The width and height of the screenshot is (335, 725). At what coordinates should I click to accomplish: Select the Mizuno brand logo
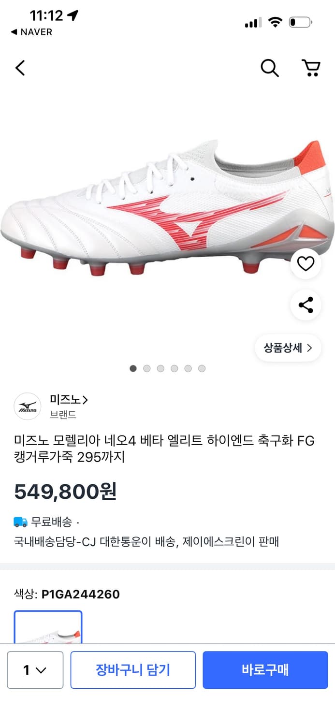point(28,406)
